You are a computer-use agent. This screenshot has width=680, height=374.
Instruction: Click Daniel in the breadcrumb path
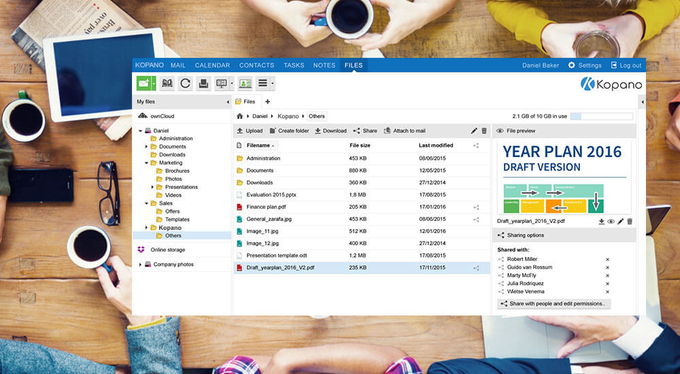coord(260,116)
